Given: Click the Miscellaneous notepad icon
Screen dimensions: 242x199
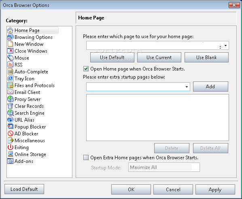Looking at the screenshot, I should (x=11, y=140).
